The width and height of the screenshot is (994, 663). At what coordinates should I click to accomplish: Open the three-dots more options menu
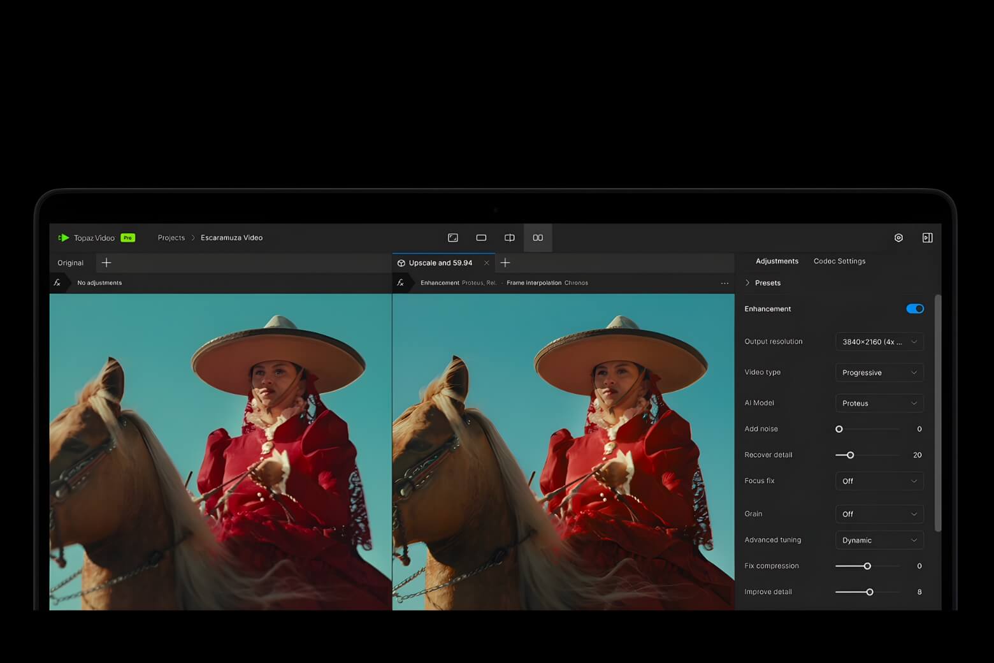coord(724,283)
